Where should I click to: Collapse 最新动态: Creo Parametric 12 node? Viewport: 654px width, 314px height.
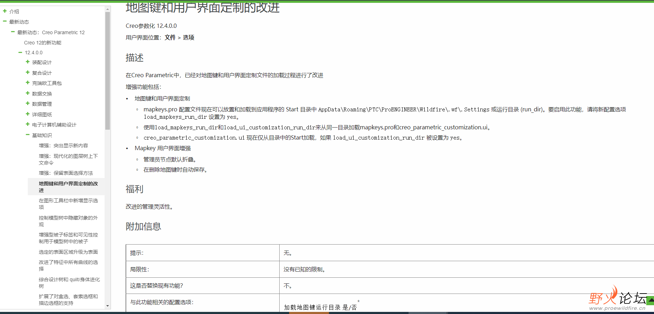(x=13, y=32)
